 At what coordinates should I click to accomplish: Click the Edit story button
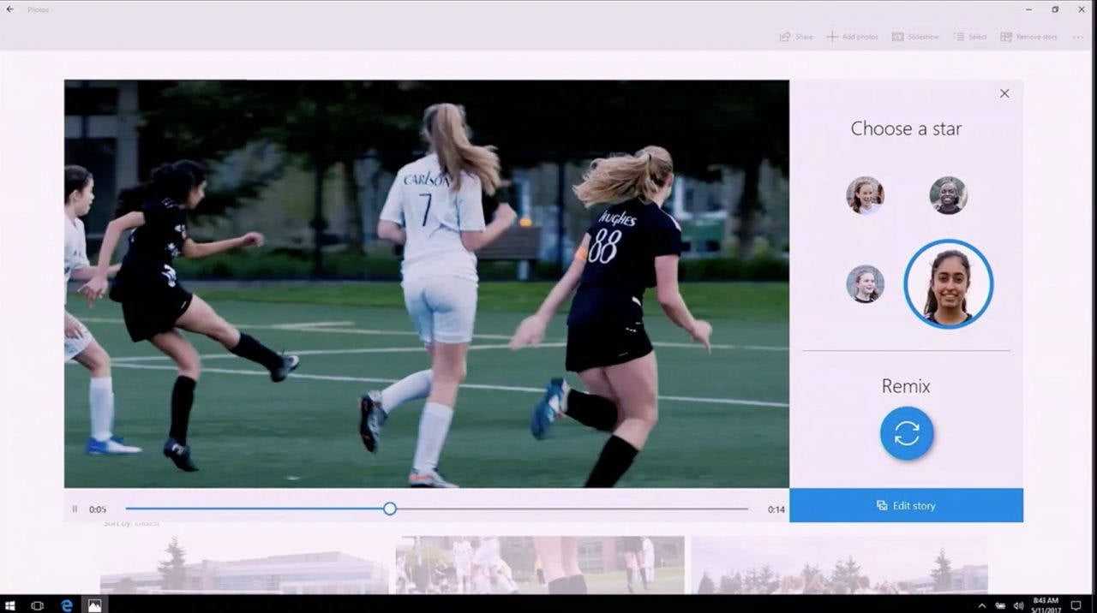[906, 506]
